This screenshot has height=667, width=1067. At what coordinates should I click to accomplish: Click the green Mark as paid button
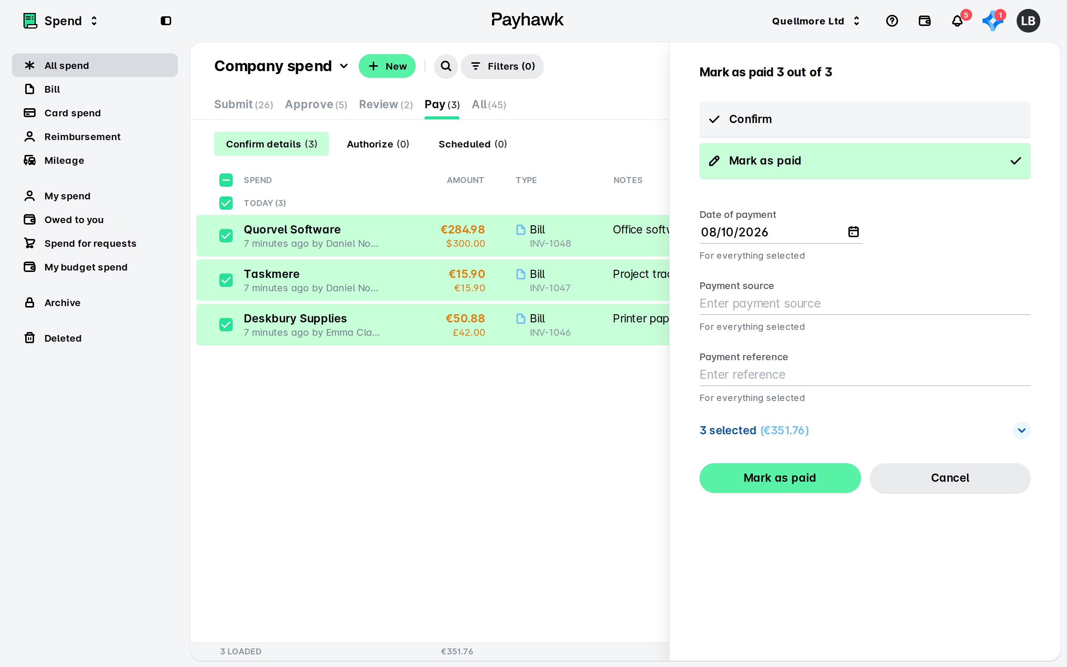tap(780, 478)
